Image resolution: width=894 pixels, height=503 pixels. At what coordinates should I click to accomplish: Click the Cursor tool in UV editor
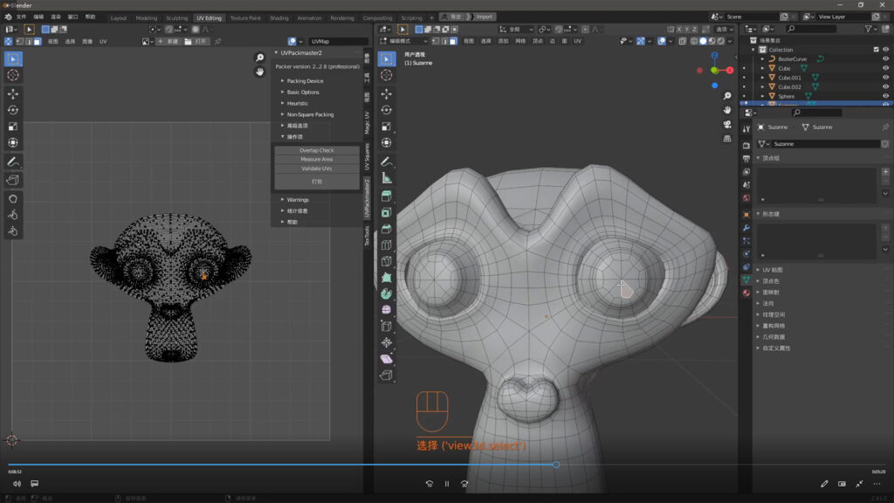point(13,75)
